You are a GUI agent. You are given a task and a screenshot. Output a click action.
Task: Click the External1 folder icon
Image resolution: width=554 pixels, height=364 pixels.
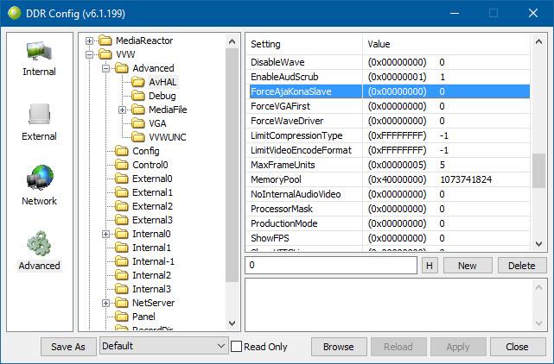coord(122,192)
